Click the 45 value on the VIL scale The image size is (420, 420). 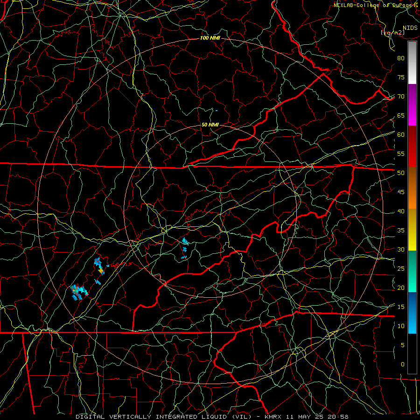pyautogui.click(x=401, y=192)
